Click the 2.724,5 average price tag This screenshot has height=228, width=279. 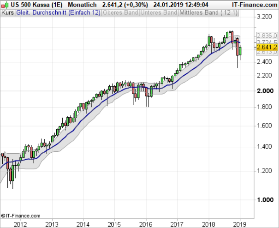pos(267,42)
